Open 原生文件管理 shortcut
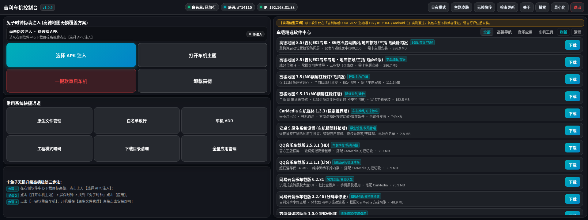 tap(49, 121)
